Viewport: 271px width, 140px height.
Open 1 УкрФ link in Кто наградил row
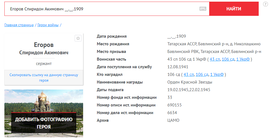(x=217, y=75)
